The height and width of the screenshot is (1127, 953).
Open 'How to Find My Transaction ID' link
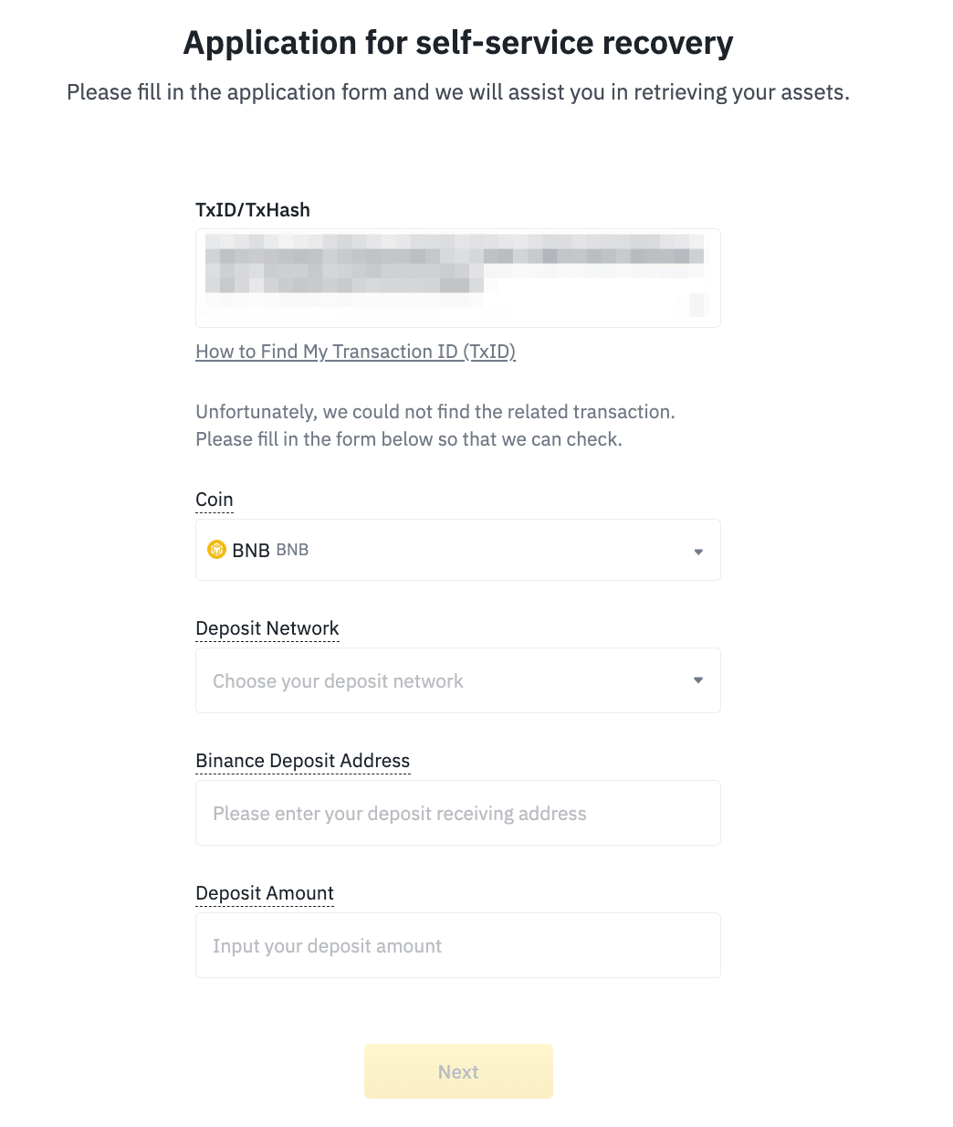(355, 352)
